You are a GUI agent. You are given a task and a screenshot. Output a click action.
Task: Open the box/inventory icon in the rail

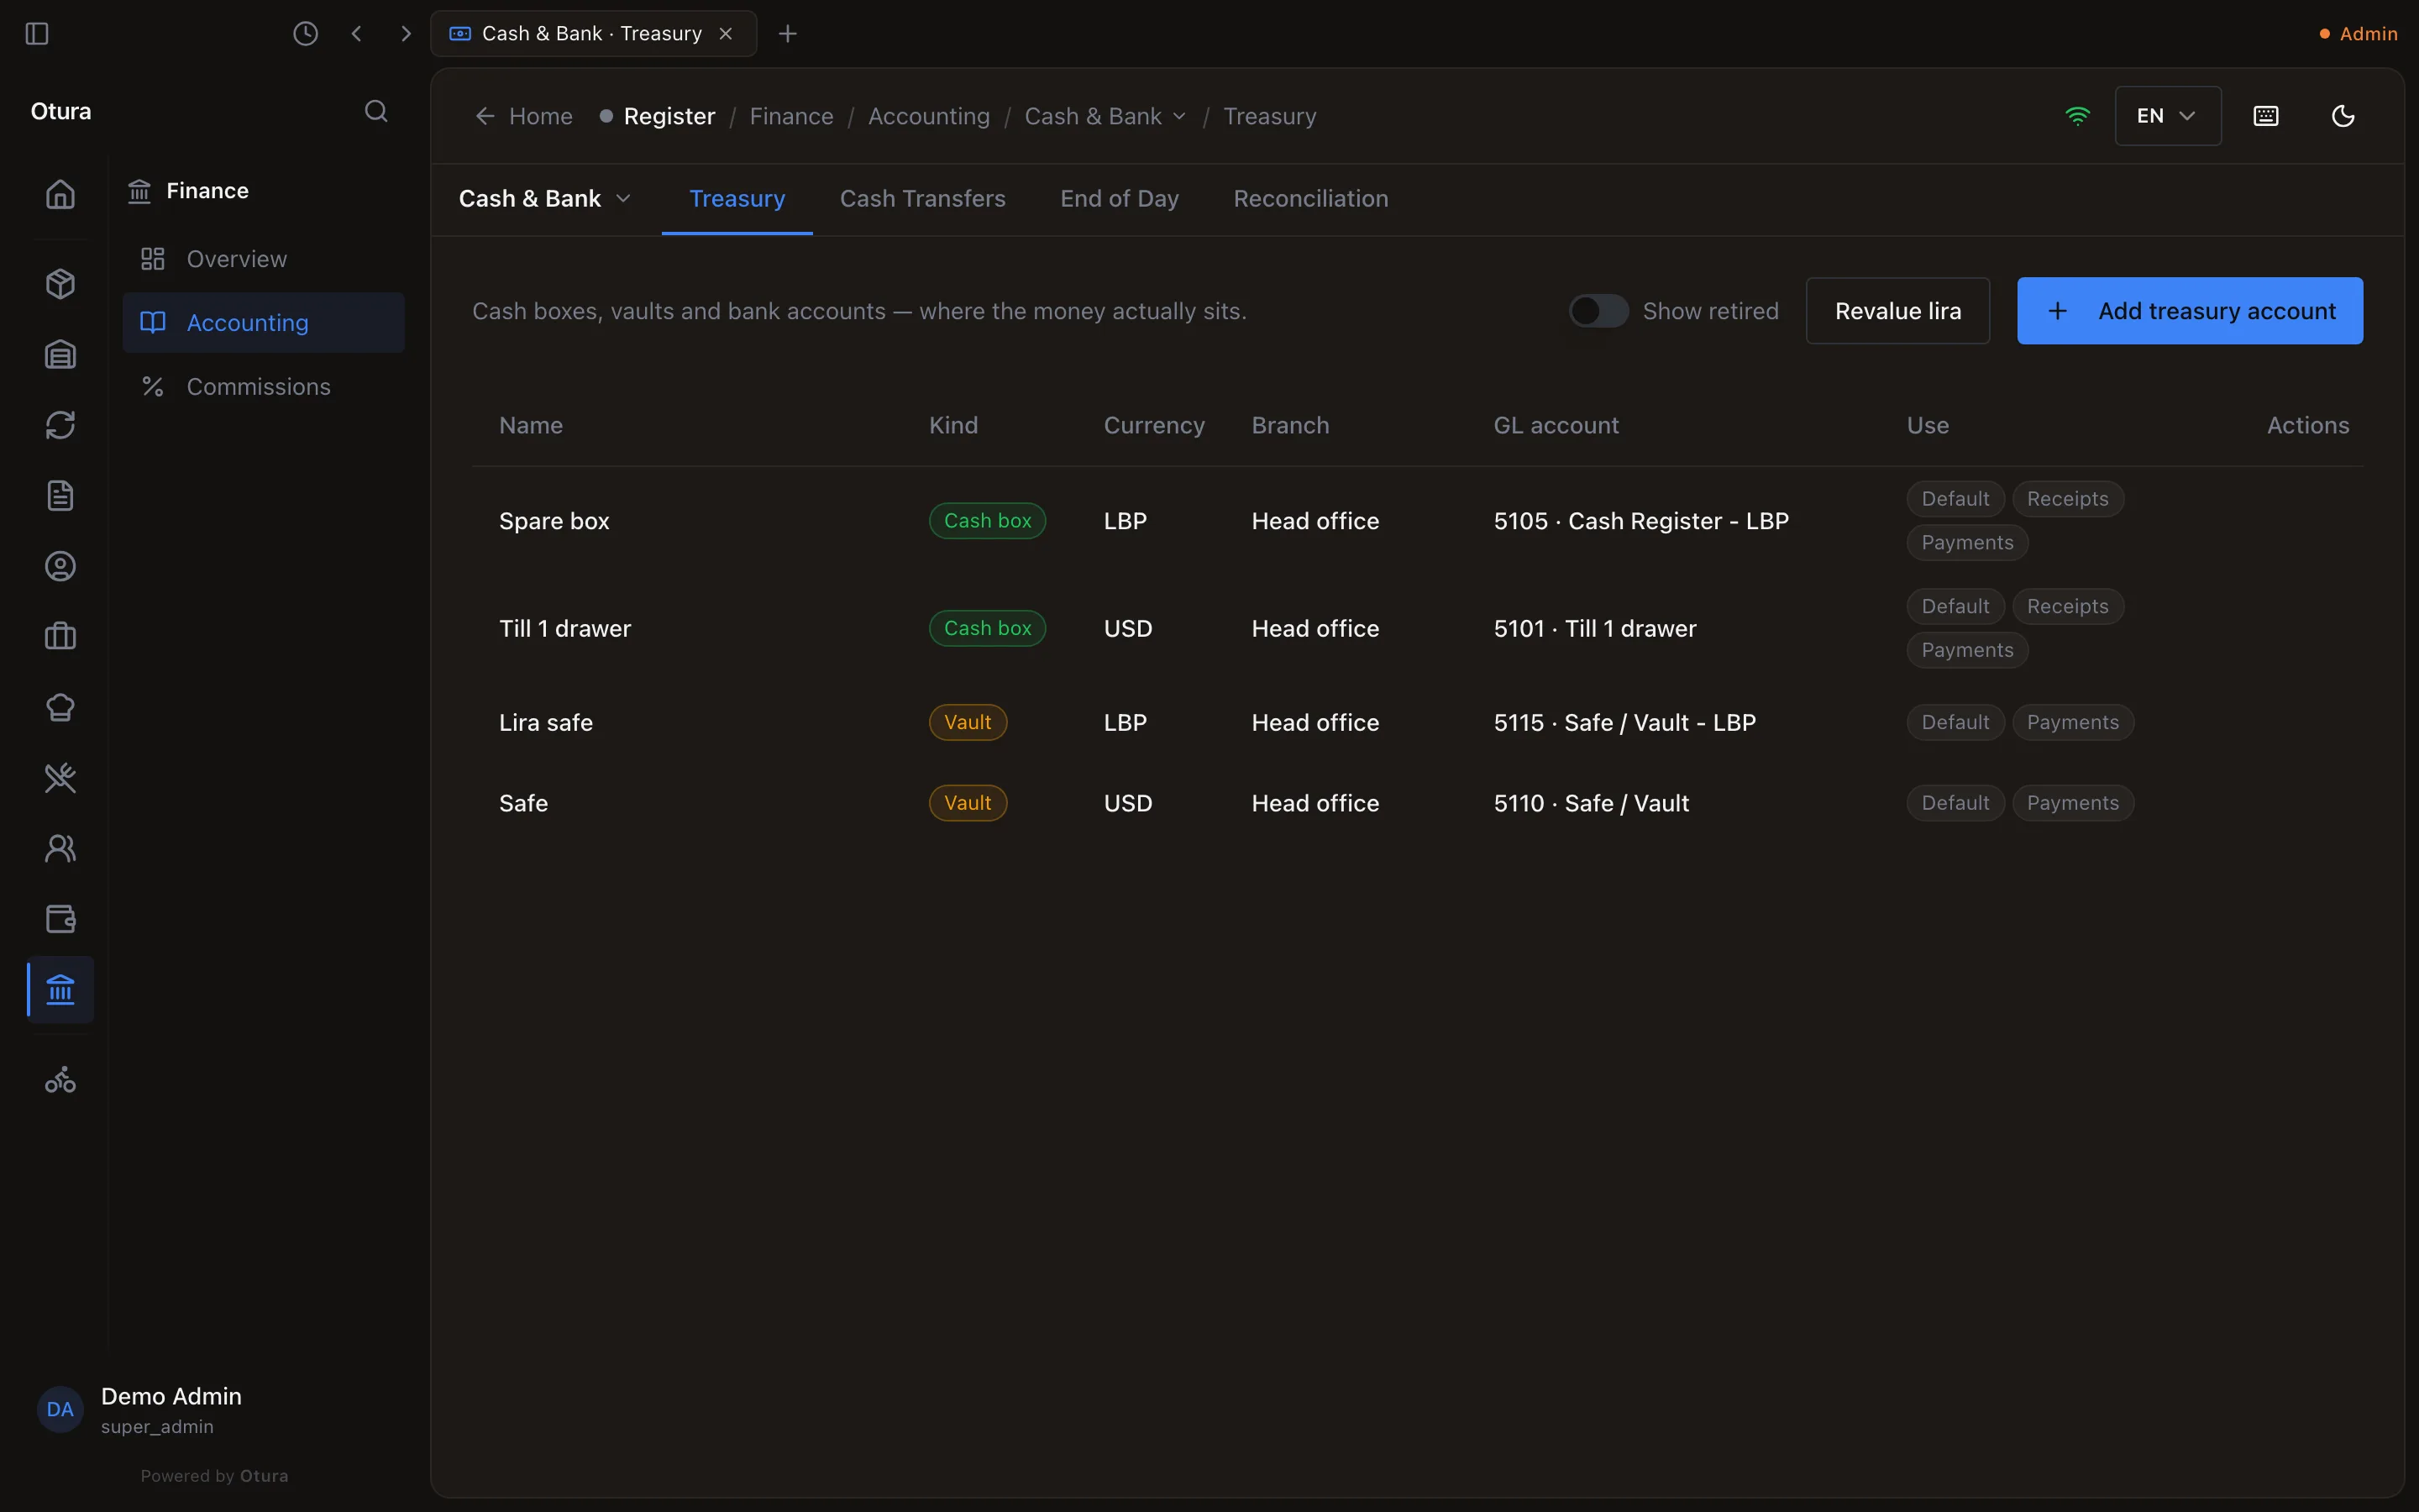60,284
